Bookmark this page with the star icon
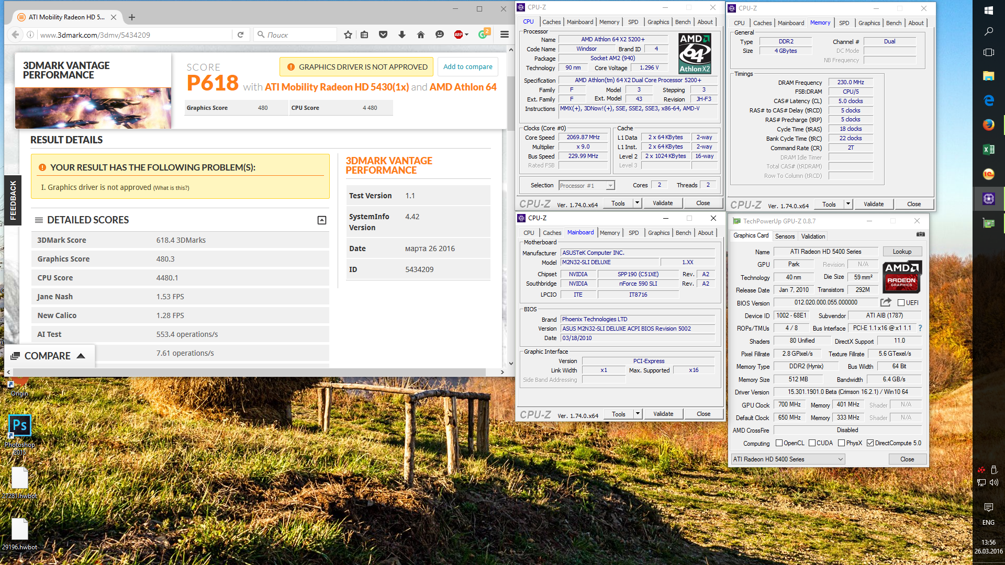 click(x=348, y=35)
